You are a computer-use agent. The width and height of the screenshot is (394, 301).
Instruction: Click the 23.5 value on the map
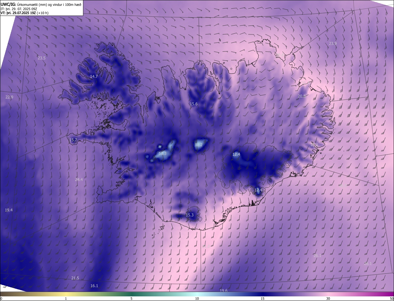tap(42, 58)
